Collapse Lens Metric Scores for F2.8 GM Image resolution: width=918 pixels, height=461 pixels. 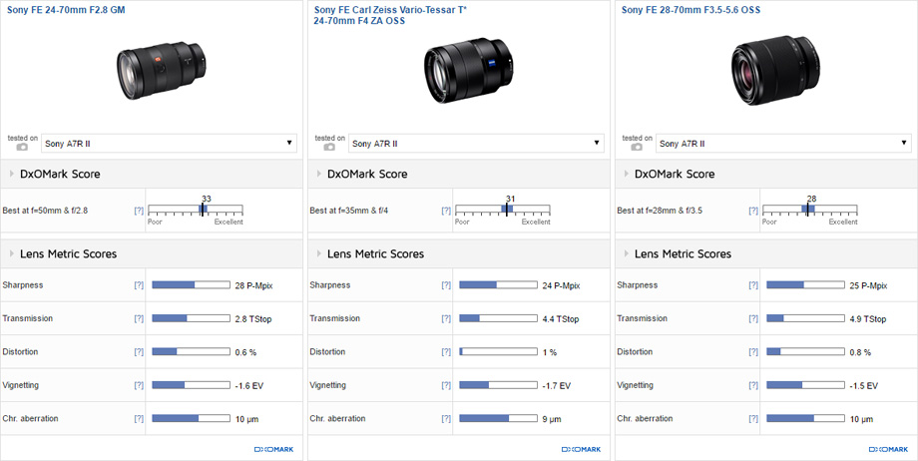(x=12, y=253)
